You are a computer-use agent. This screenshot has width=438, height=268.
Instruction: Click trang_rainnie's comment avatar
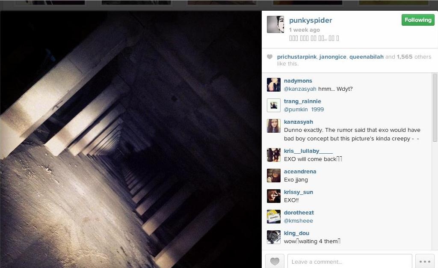point(273,105)
